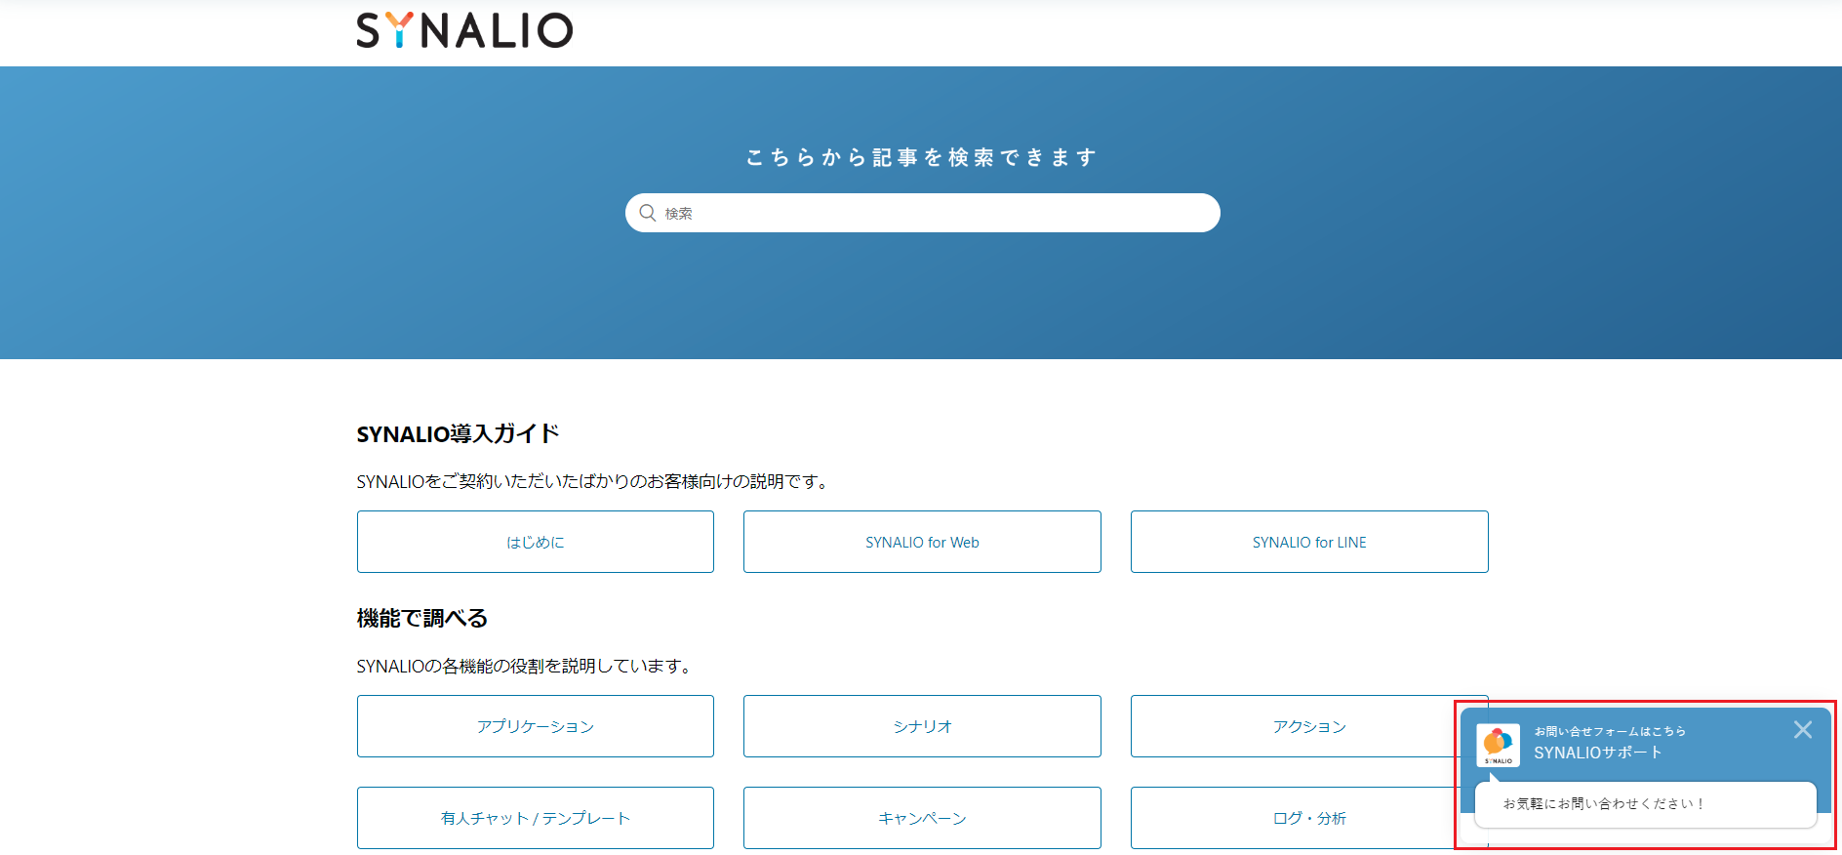Viewport: 1842px width, 855px height.
Task: Open the キャンペーン category
Action: [x=922, y=818]
